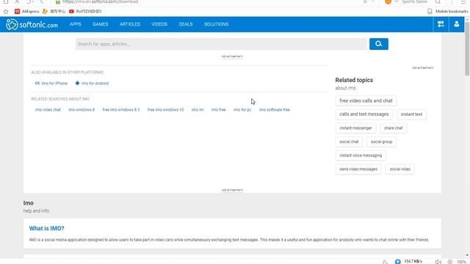The image size is (470, 264).
Task: Open 'imo video chat' related search
Action: 48,110
